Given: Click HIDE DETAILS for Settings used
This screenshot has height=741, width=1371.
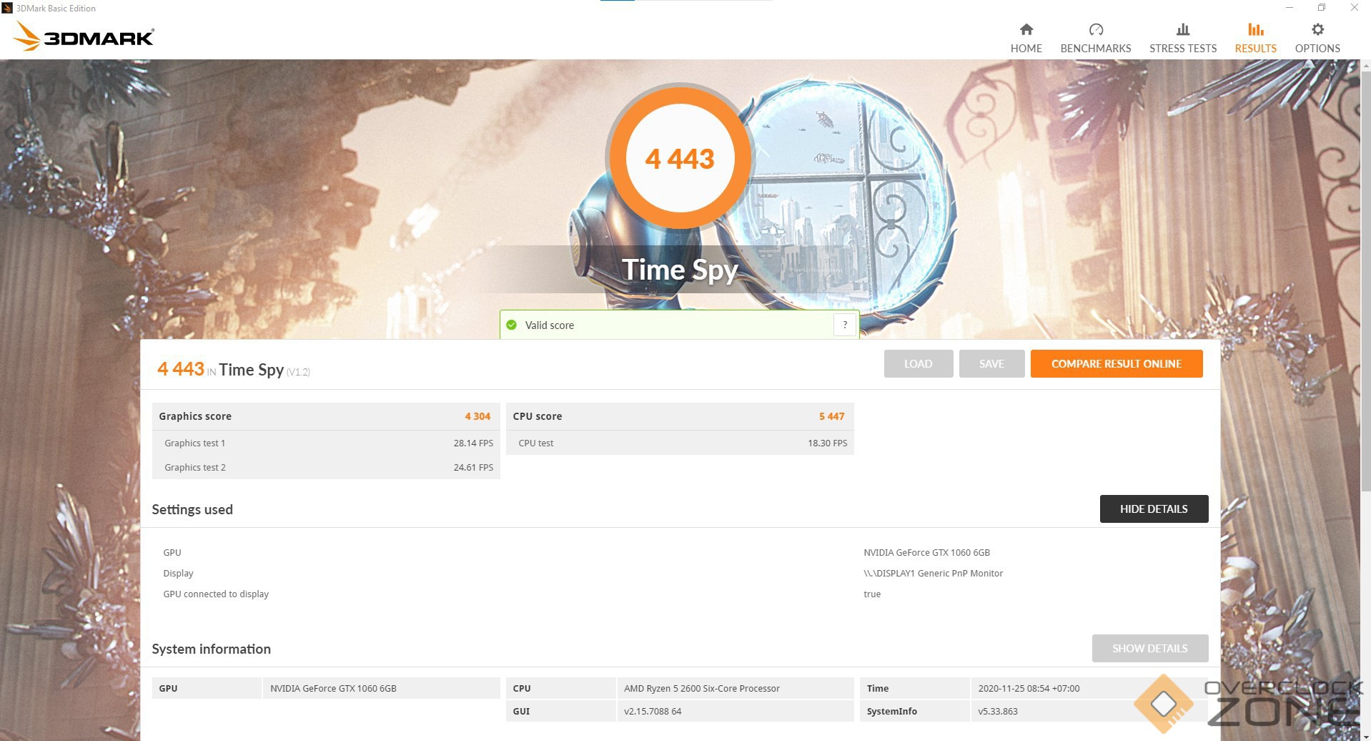Looking at the screenshot, I should tap(1154, 509).
